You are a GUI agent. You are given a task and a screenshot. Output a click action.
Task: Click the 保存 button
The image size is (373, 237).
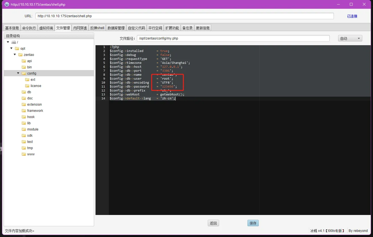click(253, 223)
